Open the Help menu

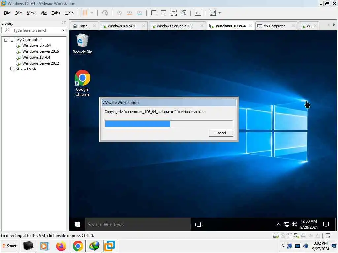[x=69, y=13]
